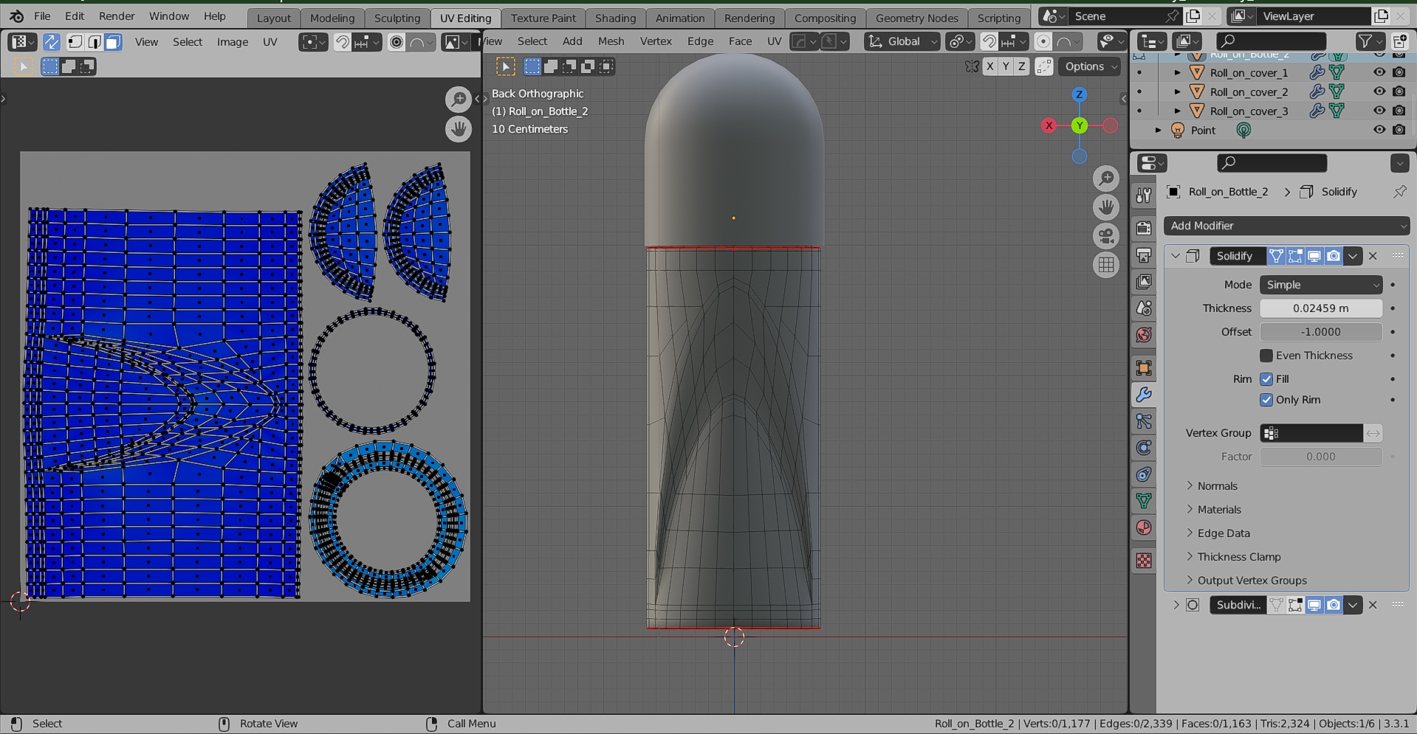Switch to Shading workspace tab
Viewport: 1417px width, 734px height.
(x=615, y=18)
